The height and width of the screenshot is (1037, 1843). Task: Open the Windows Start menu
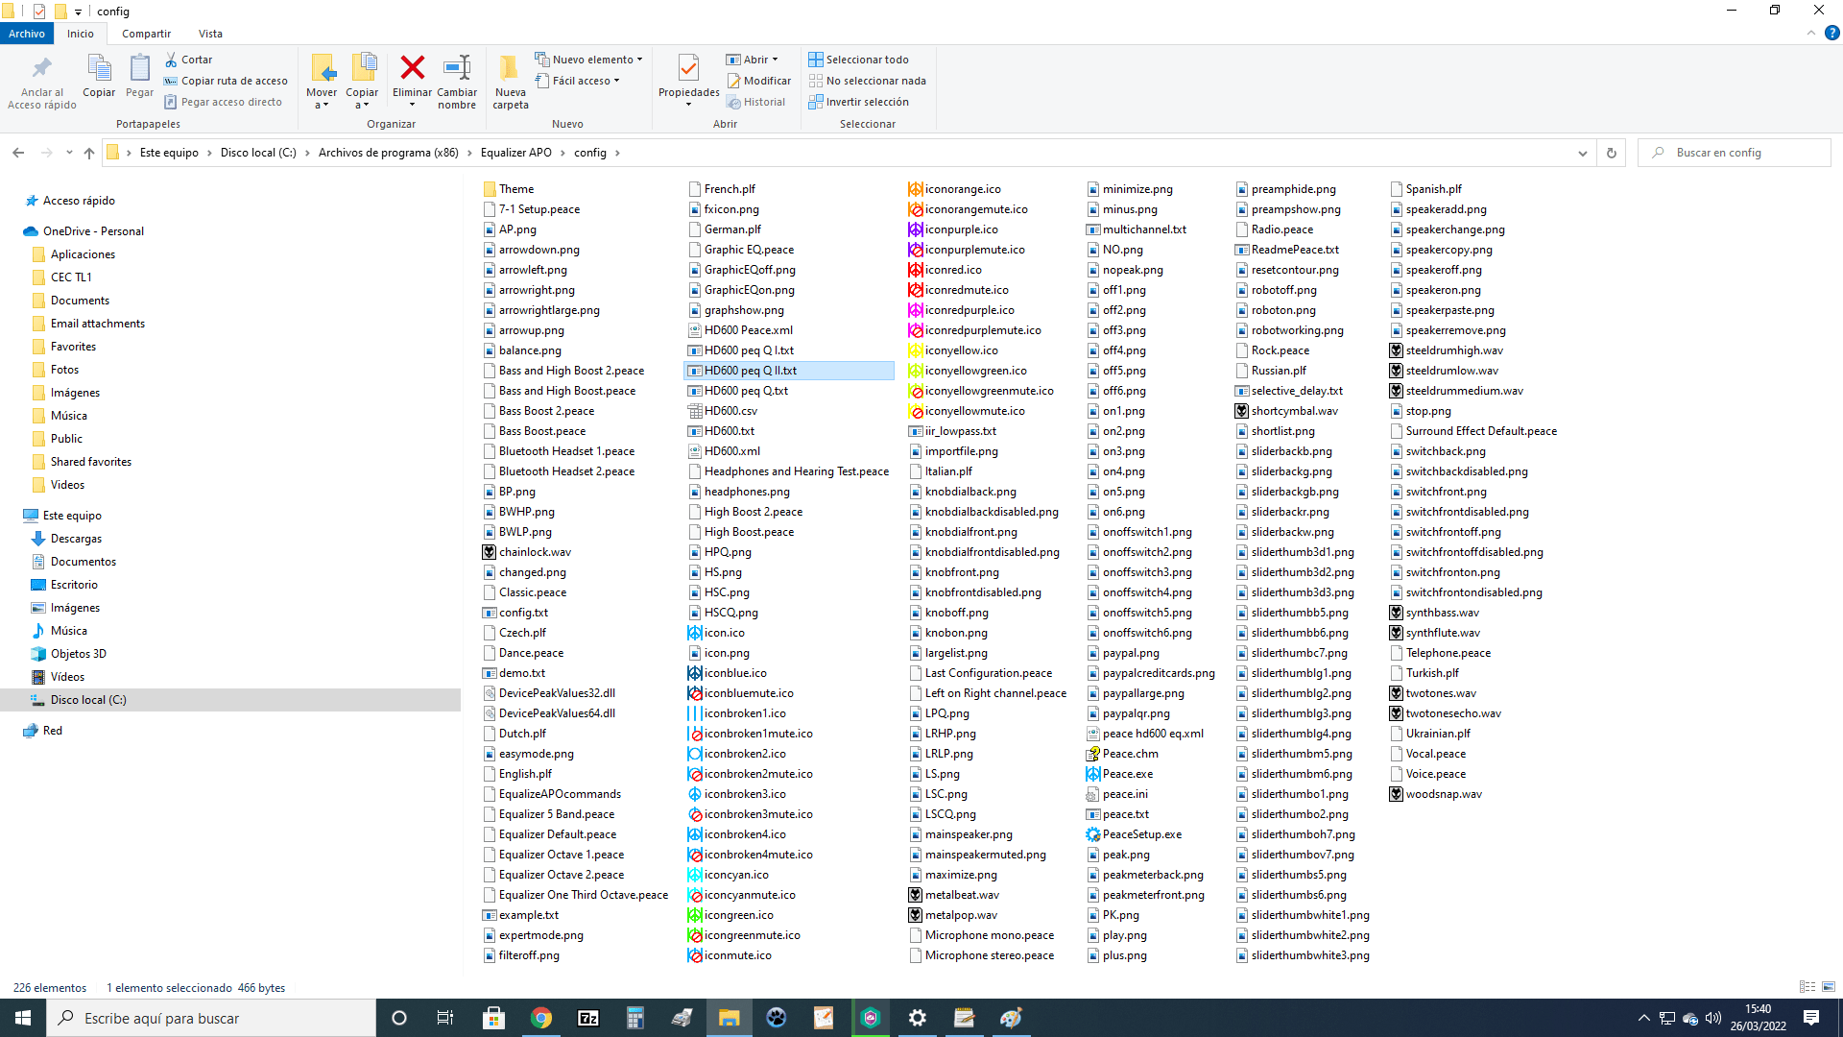pyautogui.click(x=23, y=1018)
